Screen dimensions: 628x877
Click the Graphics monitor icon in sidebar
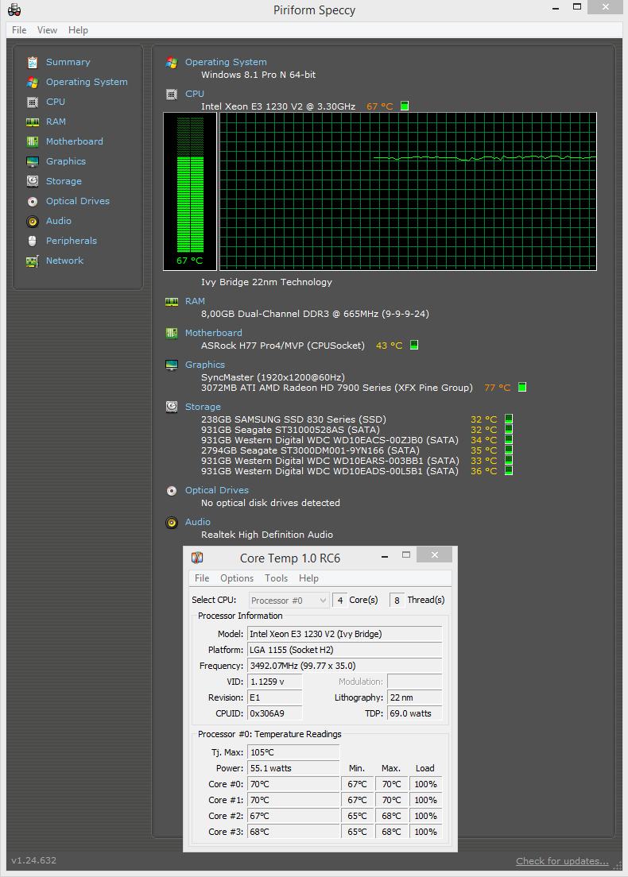(x=33, y=161)
